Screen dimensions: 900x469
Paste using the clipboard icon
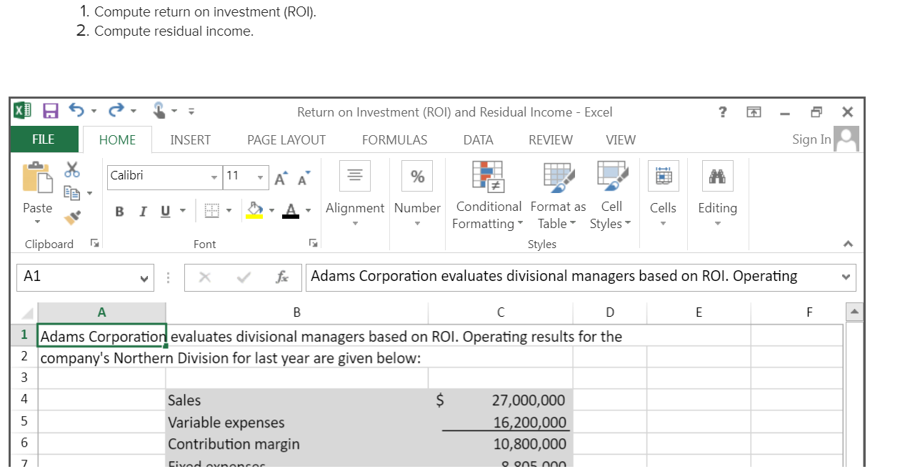(x=37, y=177)
